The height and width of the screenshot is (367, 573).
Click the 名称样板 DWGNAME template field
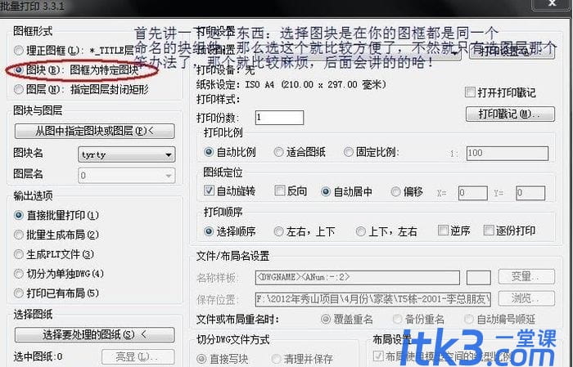358,278
